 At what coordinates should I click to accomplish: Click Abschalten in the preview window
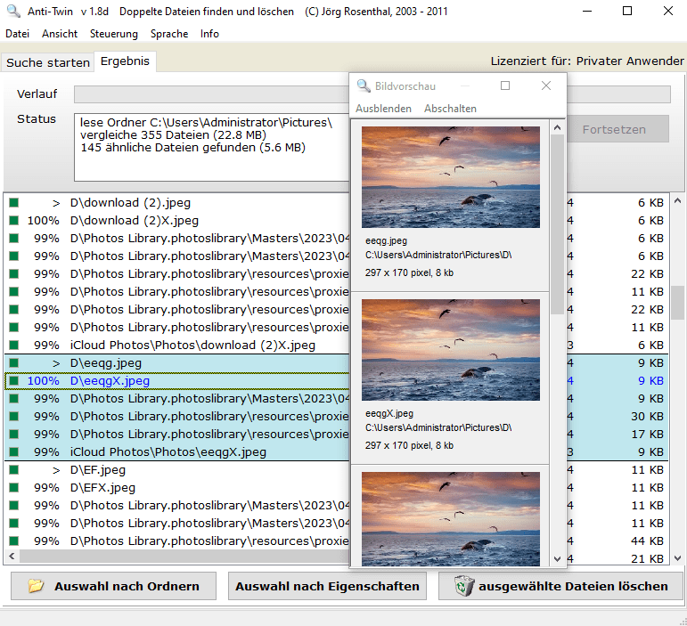(x=450, y=109)
